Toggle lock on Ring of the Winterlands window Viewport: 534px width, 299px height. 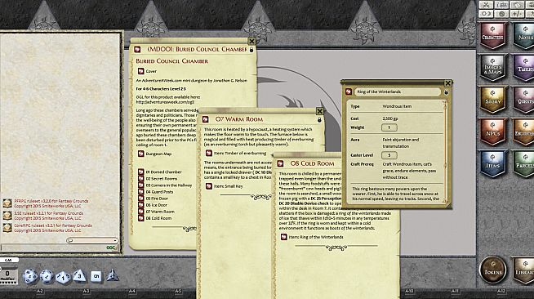(x=446, y=92)
